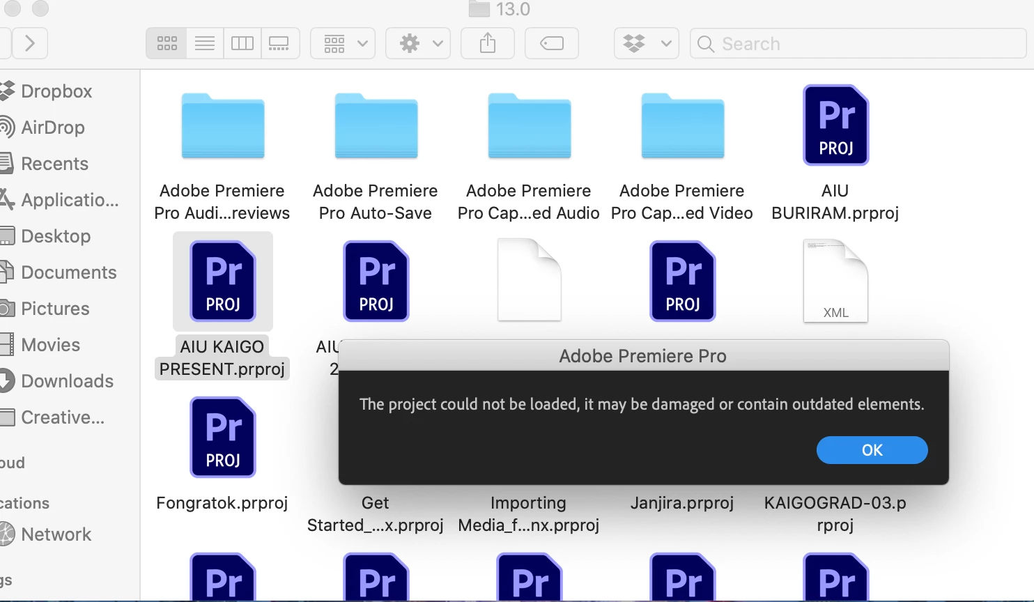Screen dimensions: 1034x602
Task: Open the Dropbox toolbar dropdown
Action: click(x=647, y=44)
